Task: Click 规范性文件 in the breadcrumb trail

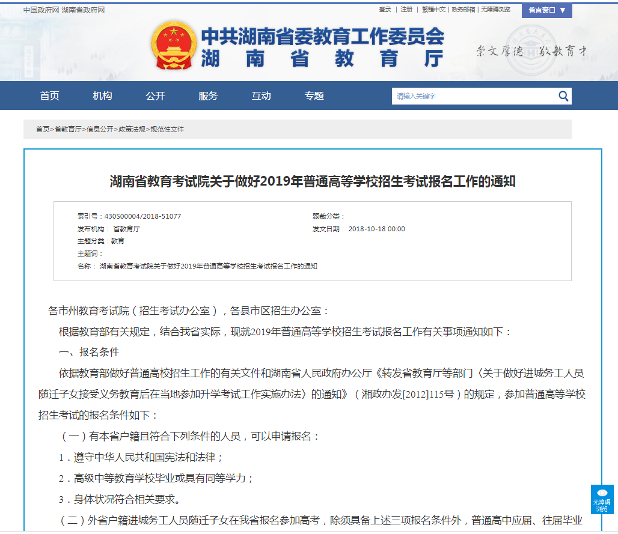Action: pos(168,129)
